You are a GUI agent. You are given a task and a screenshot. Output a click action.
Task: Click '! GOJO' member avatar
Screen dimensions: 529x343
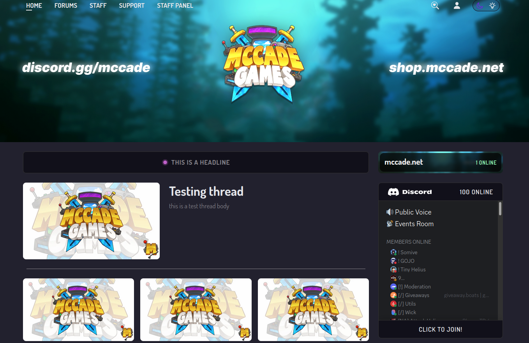393,261
